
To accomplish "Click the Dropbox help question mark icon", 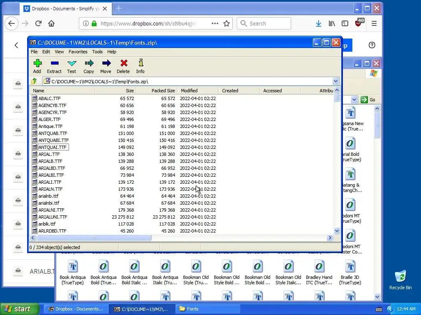I will [372, 45].
